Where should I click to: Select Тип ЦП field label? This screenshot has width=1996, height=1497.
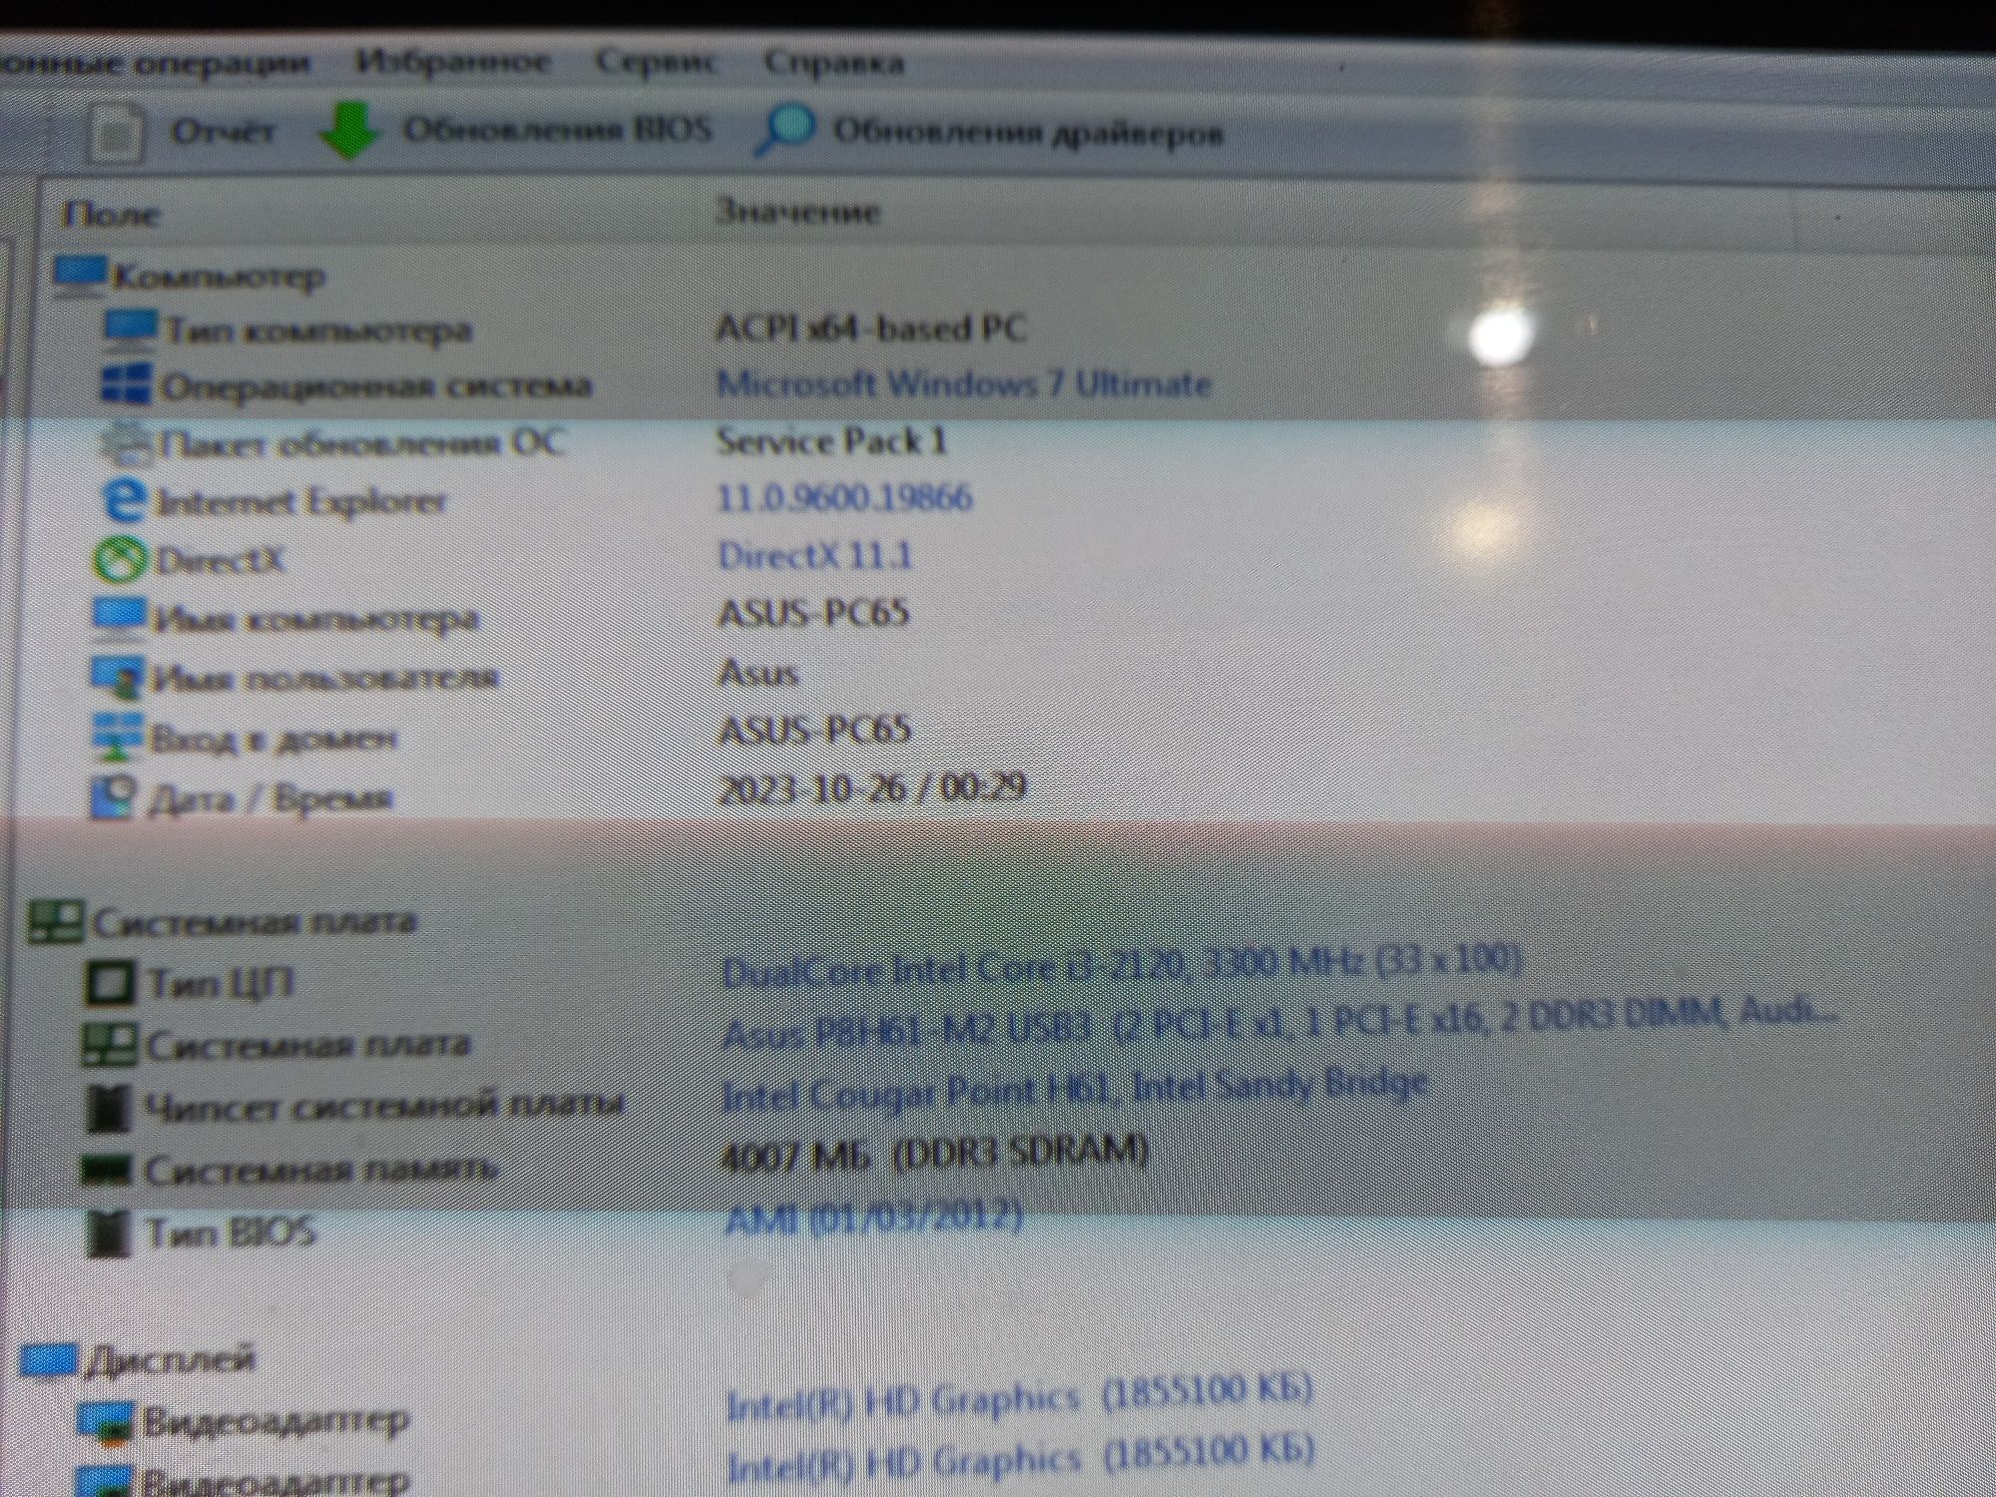221,983
